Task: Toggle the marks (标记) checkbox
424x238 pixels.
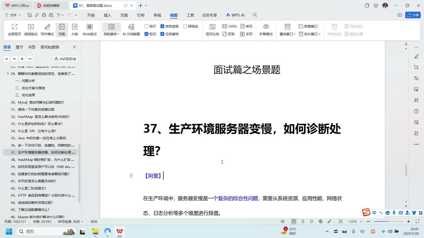Action: point(150,34)
